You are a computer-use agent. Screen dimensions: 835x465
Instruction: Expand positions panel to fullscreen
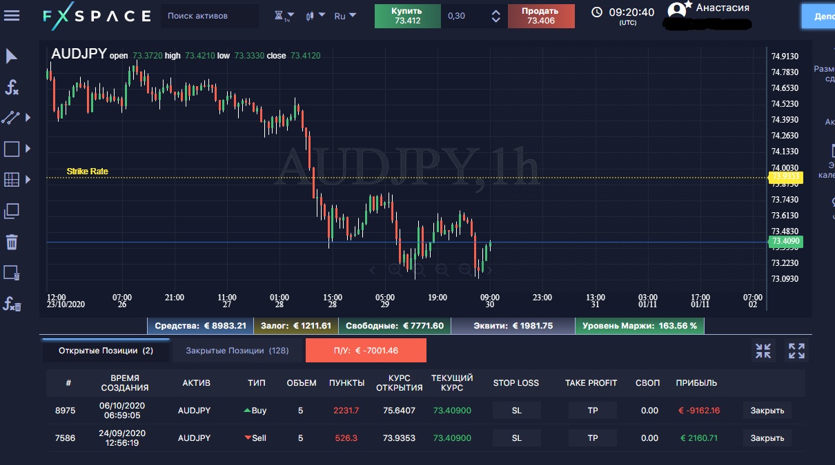point(797,351)
